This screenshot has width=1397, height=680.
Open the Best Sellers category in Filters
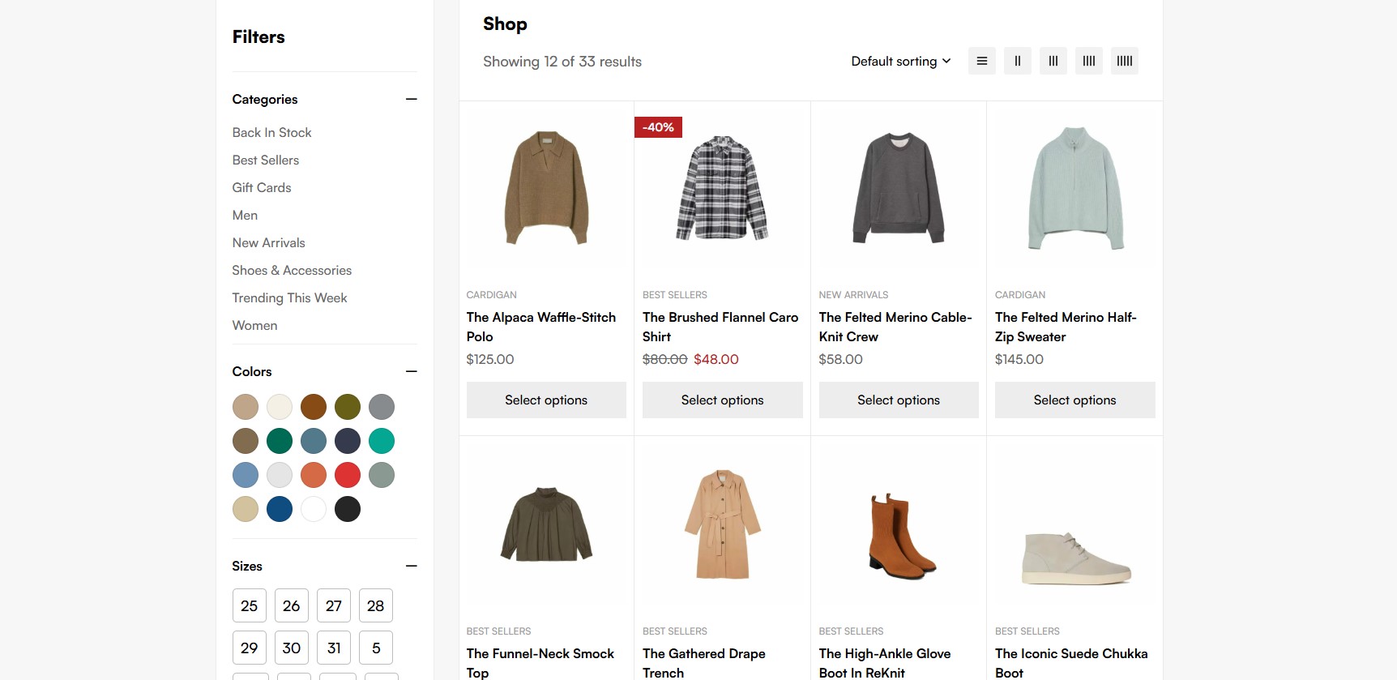point(266,160)
